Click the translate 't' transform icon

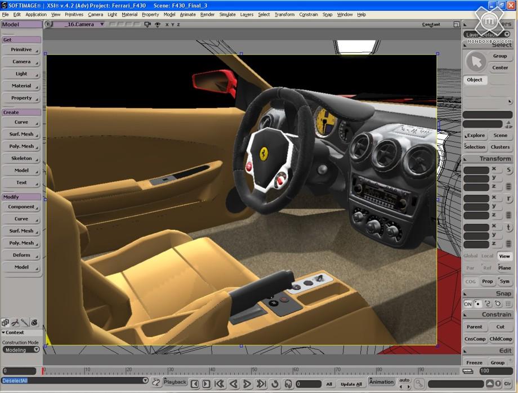(x=508, y=228)
